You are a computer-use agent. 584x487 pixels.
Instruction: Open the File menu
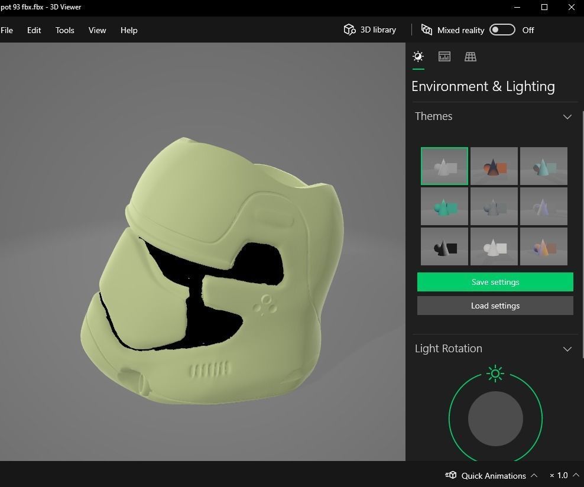[x=7, y=30]
